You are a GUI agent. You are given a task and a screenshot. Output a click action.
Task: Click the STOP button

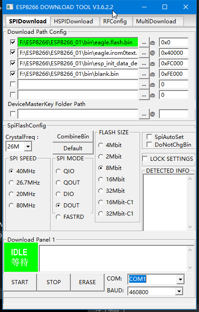pyautogui.click(x=54, y=282)
